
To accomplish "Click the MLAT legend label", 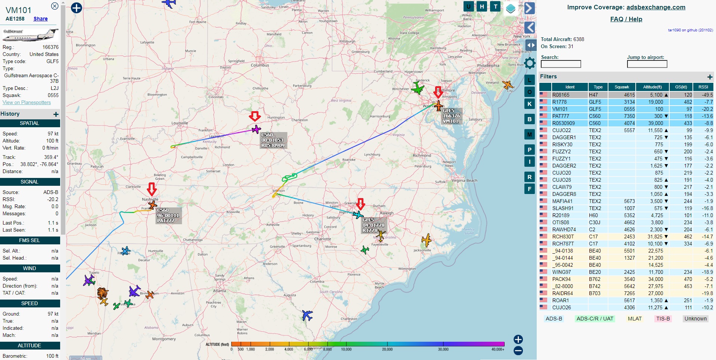I will click(x=635, y=319).
